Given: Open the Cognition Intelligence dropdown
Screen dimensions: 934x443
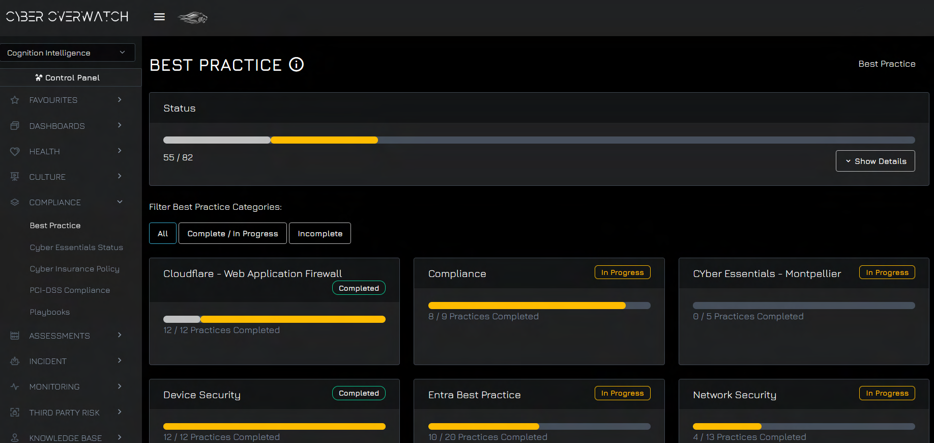Looking at the screenshot, I should pos(68,52).
